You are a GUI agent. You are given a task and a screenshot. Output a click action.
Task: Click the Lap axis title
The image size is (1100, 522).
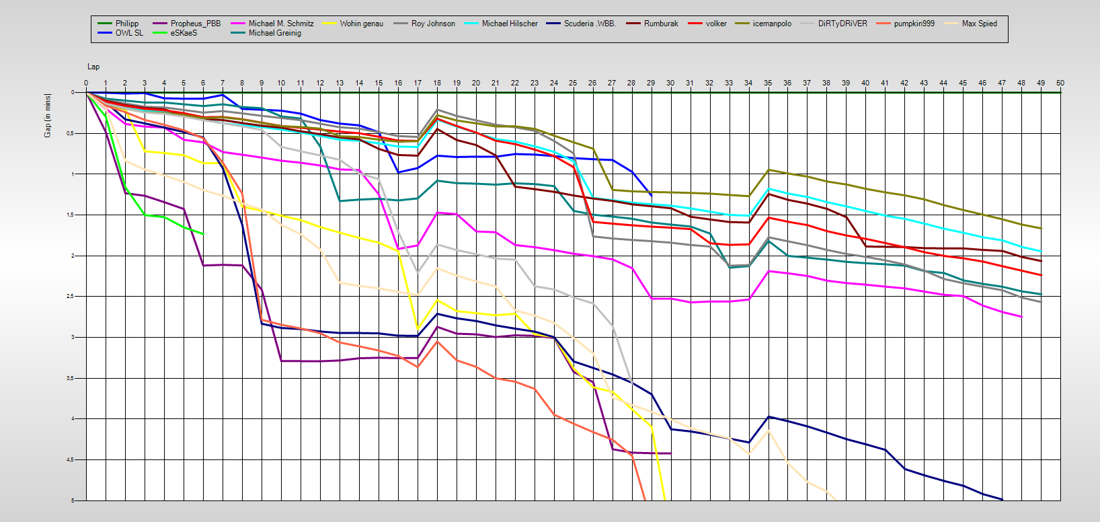(93, 67)
